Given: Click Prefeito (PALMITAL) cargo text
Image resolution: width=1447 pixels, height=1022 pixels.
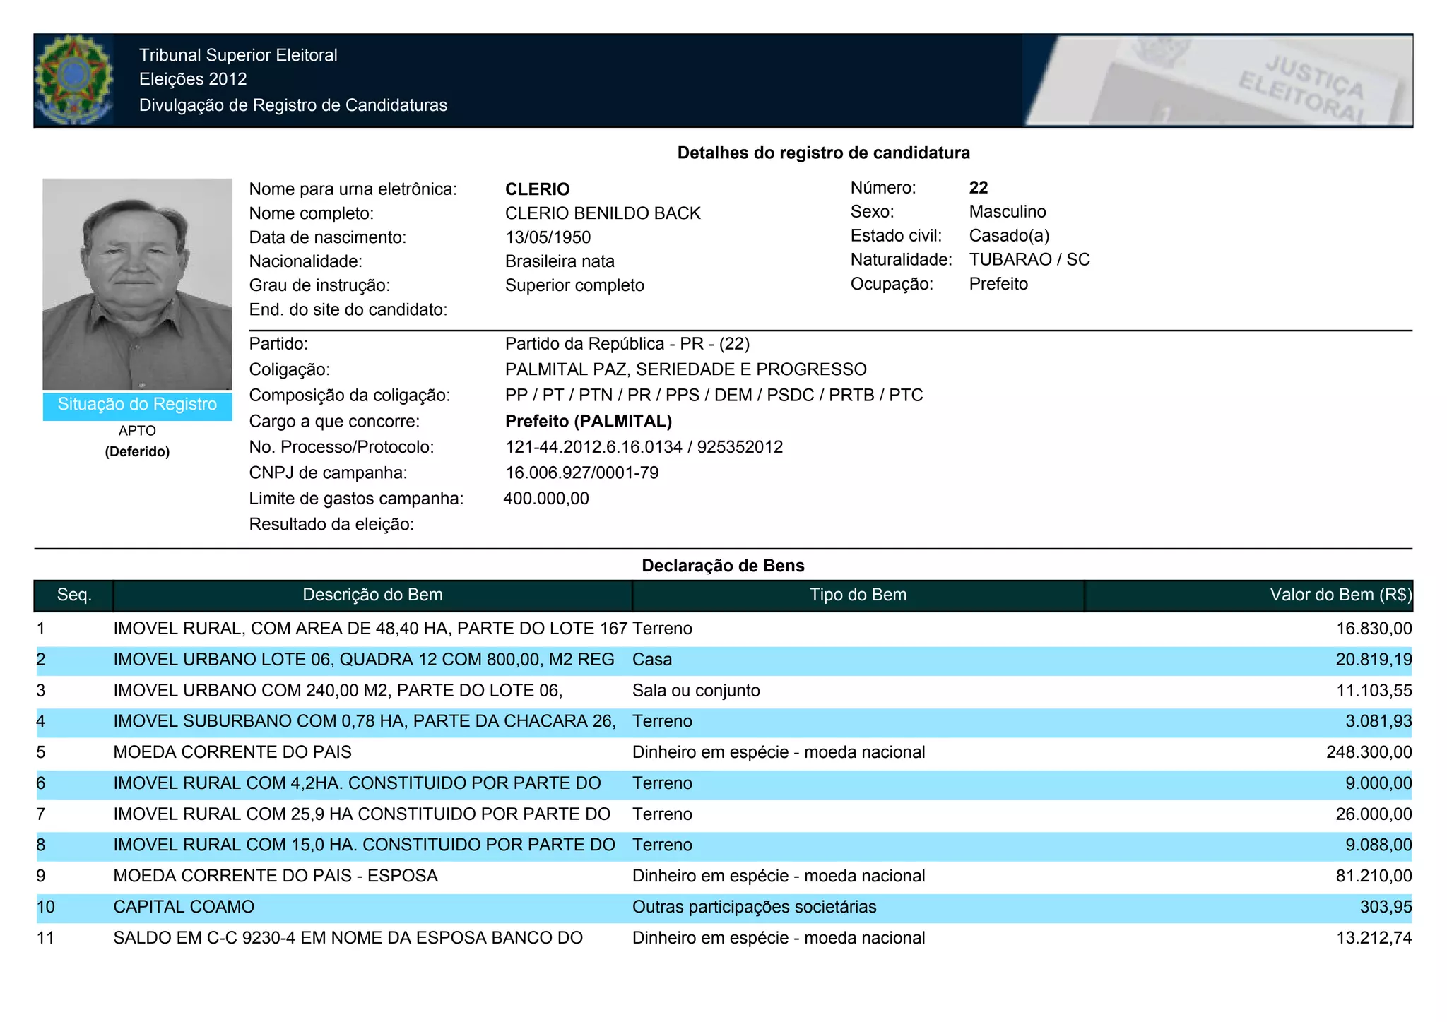Looking at the screenshot, I should [x=588, y=422].
